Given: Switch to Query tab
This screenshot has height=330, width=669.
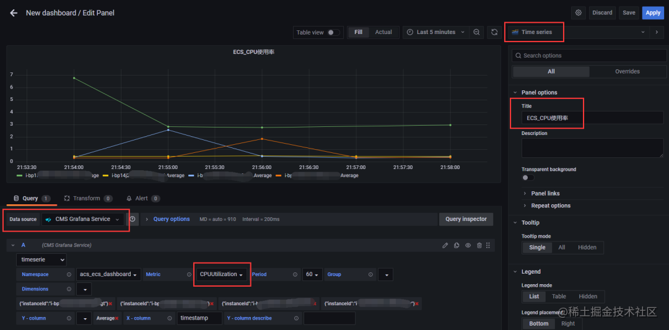Looking at the screenshot, I should [x=32, y=198].
